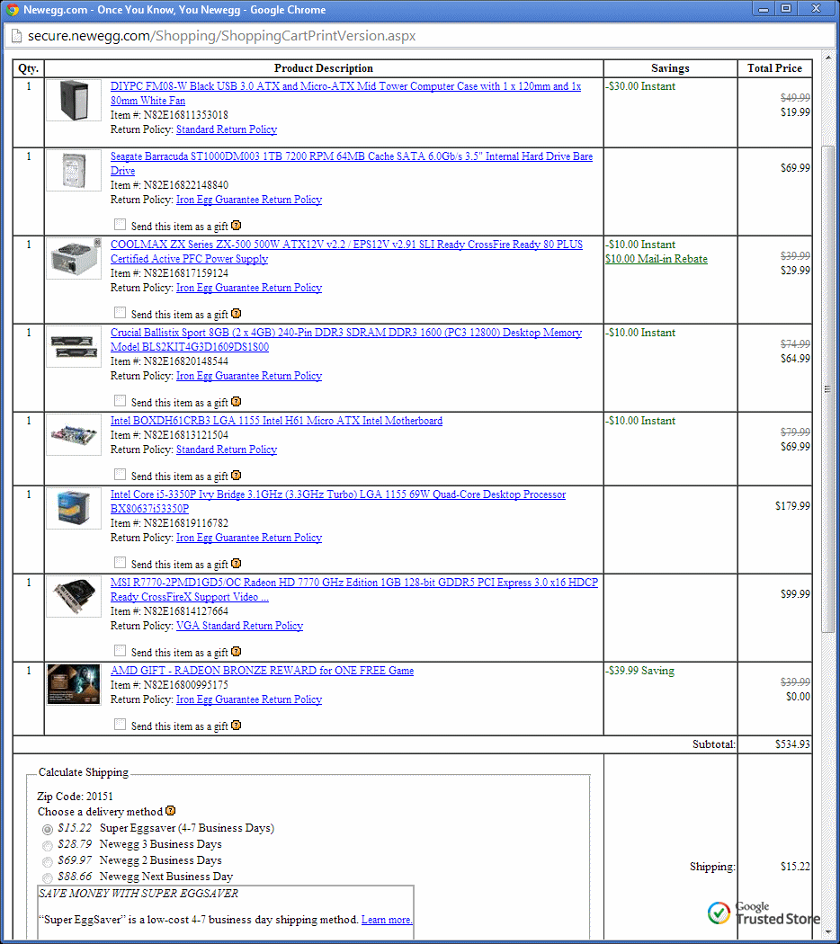Image resolution: width=840 pixels, height=944 pixels.
Task: Open Crucial Ballistix Sport 8GB product link
Action: [x=345, y=340]
